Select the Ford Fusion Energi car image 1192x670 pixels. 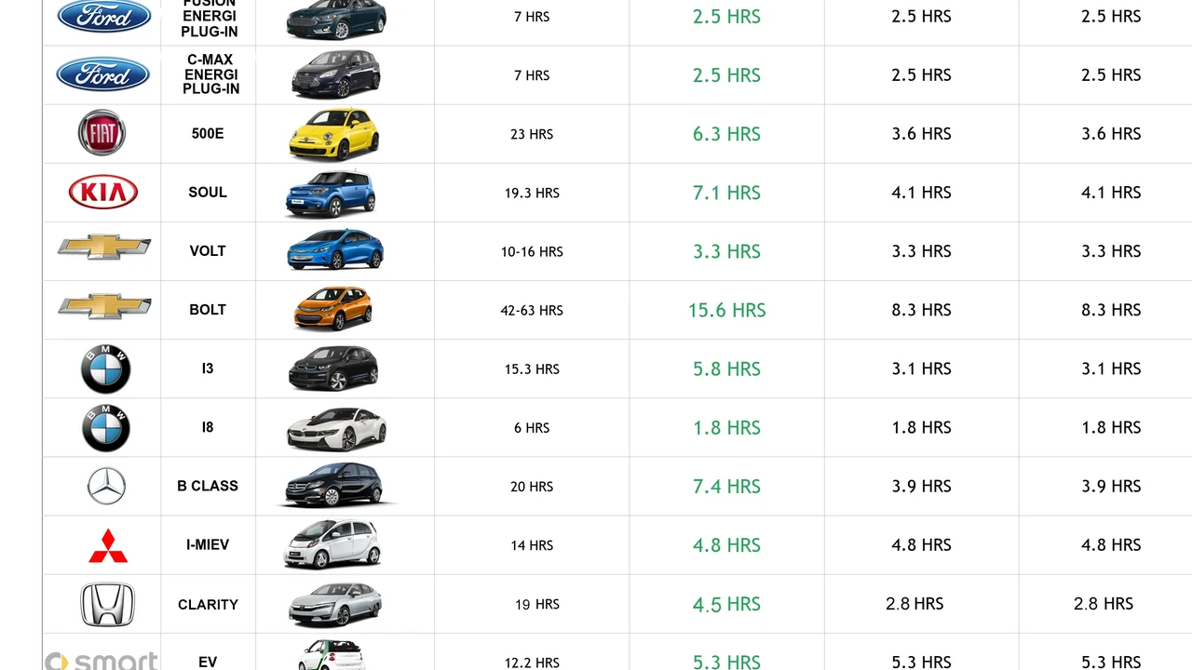pyautogui.click(x=336, y=19)
